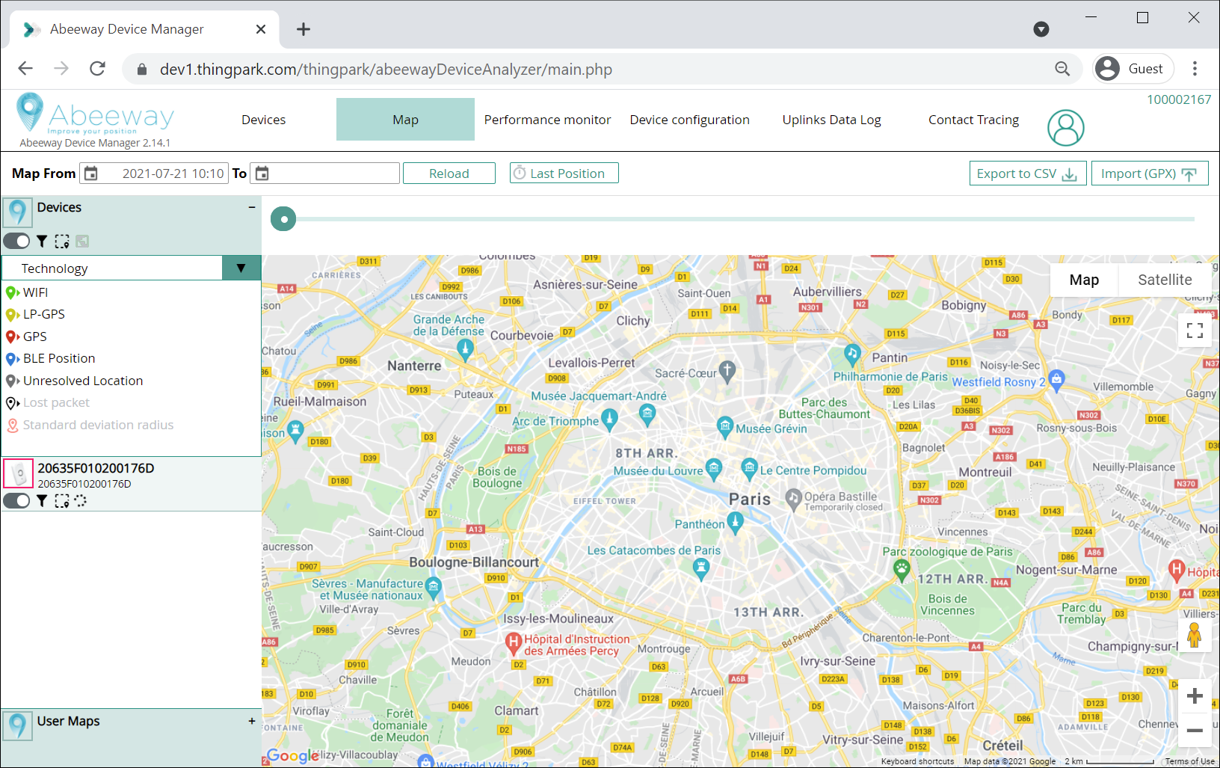
Task: Click area selection icon for device 20635F010200176D
Action: pyautogui.click(x=62, y=501)
